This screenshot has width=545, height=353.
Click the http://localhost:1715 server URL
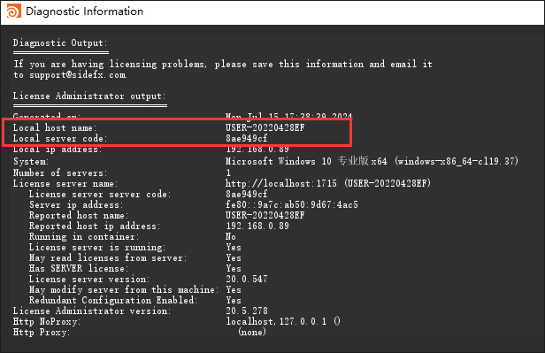280,183
